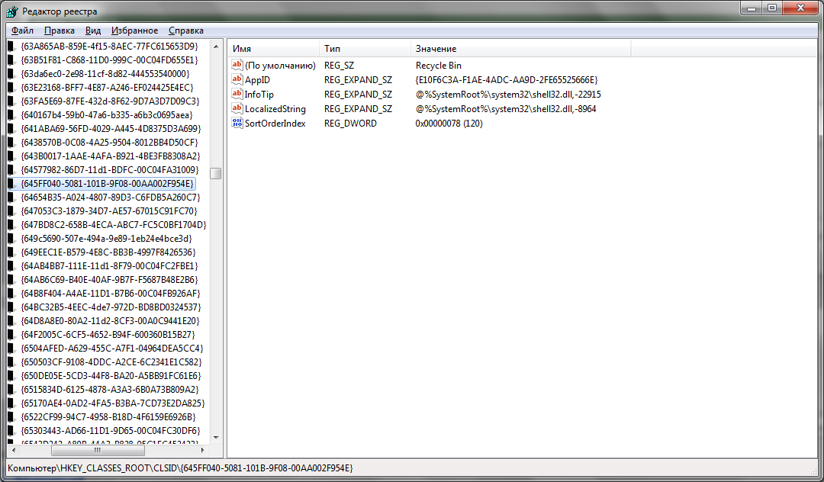The height and width of the screenshot is (482, 824).
Task: Select key {649EEC1E-B579-4E8C-BB3B-4997F8426536}
Action: tap(108, 252)
